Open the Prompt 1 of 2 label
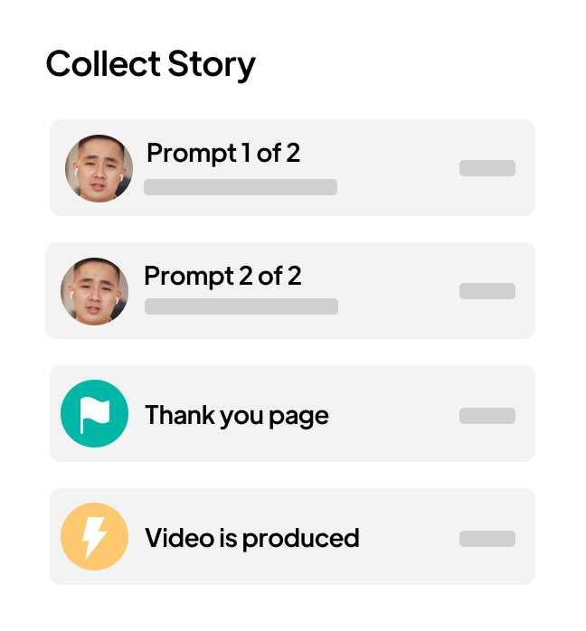Viewport: 586px width, 631px height. pos(223,153)
